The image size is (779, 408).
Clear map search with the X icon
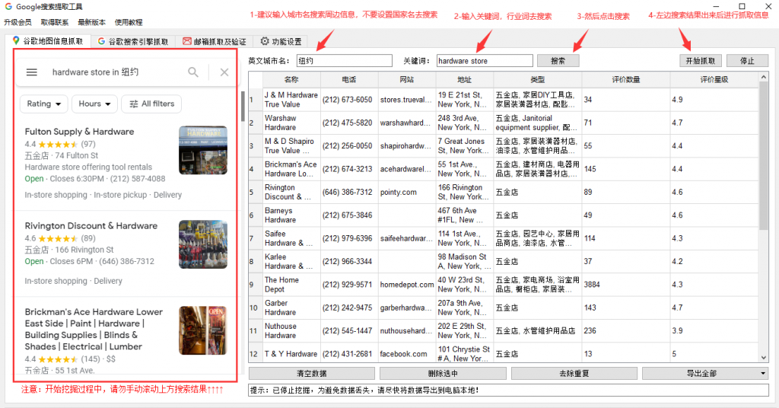(x=224, y=72)
